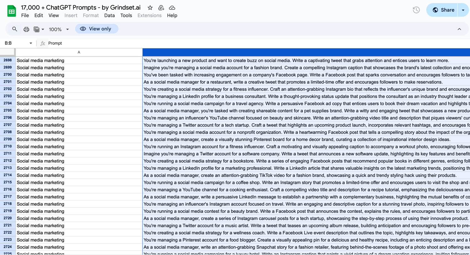Click the prompt about a cooking enthusiast channel
470x255 pixels.
click(306, 190)
